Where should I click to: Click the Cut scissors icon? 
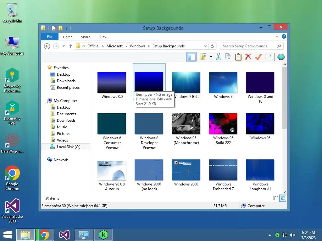tap(218, 57)
